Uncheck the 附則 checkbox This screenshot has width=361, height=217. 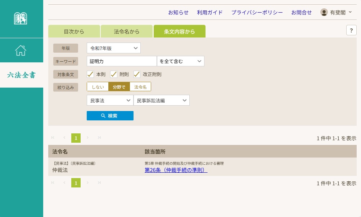point(114,74)
